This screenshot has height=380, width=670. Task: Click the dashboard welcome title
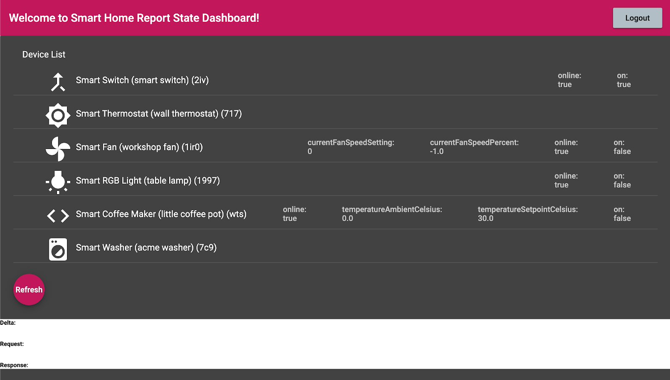coord(134,18)
